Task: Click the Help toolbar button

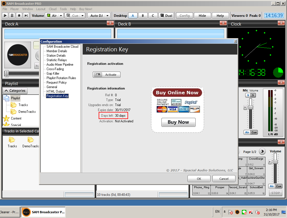Action: tap(220, 16)
